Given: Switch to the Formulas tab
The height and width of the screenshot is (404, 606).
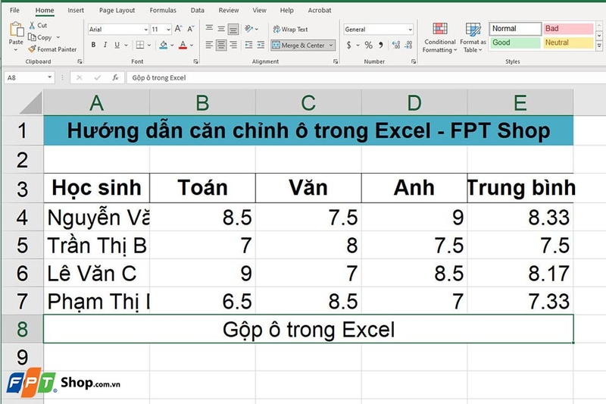Looking at the screenshot, I should pyautogui.click(x=163, y=11).
